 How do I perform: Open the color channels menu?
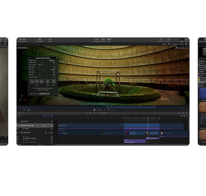click(x=170, y=44)
